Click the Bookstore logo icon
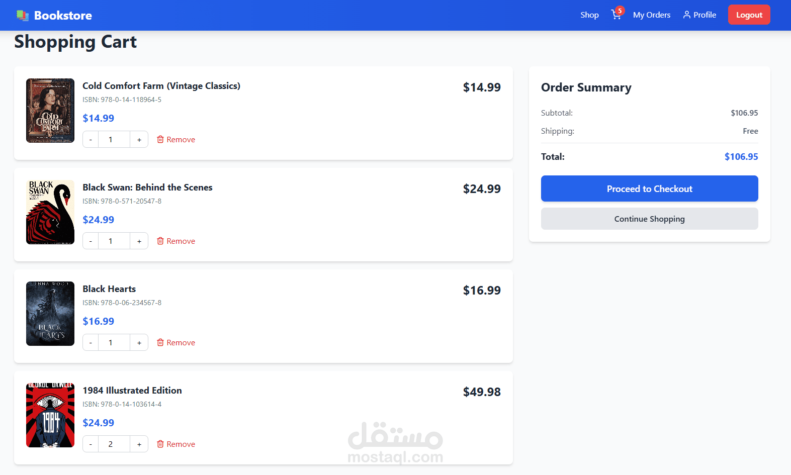 tap(22, 16)
